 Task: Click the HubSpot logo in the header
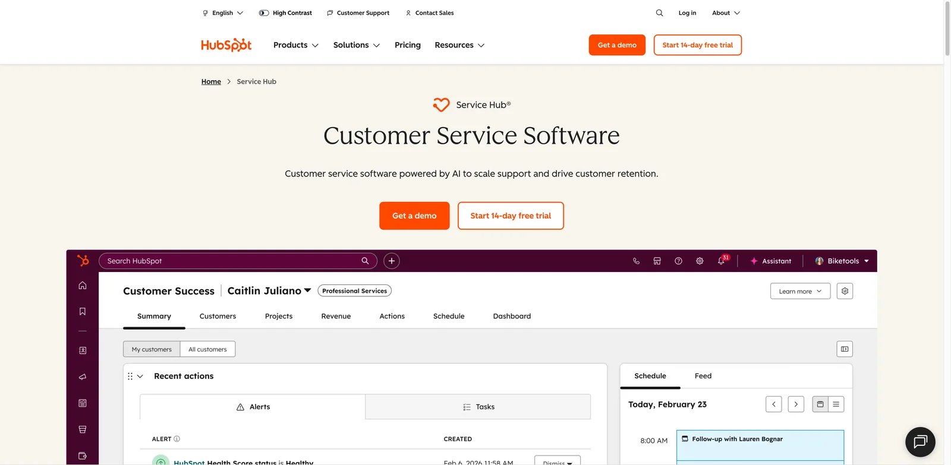click(226, 45)
